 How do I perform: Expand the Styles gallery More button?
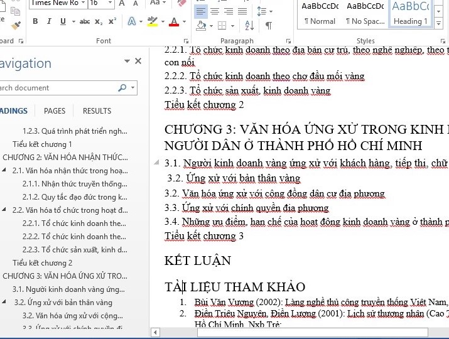(x=439, y=23)
